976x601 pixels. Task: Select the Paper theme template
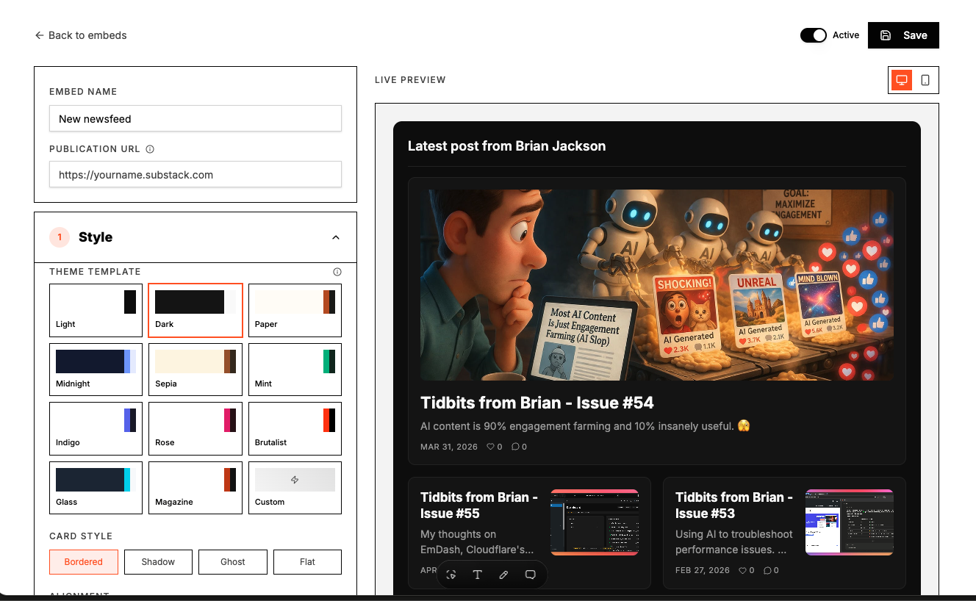coord(295,310)
